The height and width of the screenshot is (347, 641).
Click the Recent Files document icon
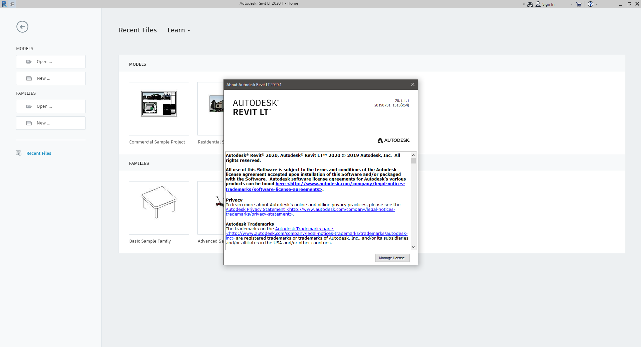[x=19, y=153]
